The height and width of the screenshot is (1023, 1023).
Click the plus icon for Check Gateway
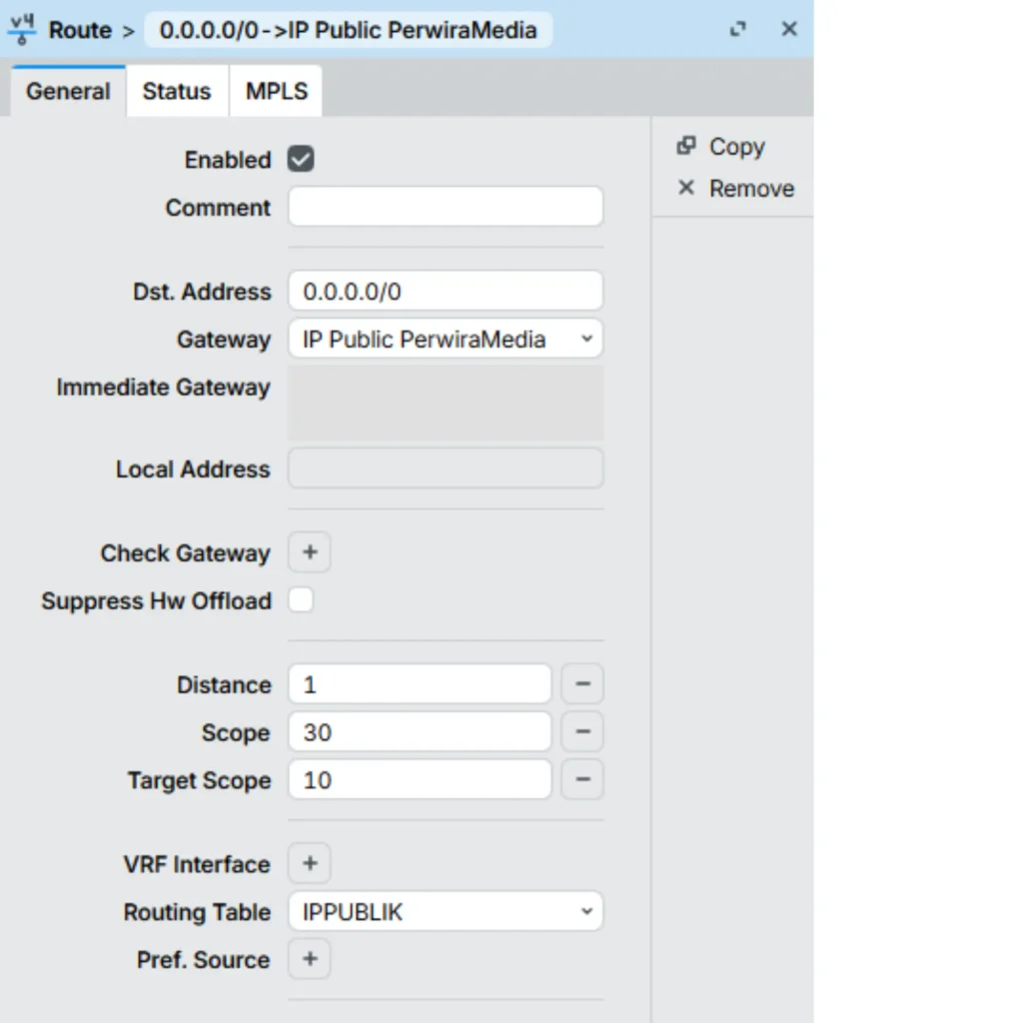coord(310,552)
